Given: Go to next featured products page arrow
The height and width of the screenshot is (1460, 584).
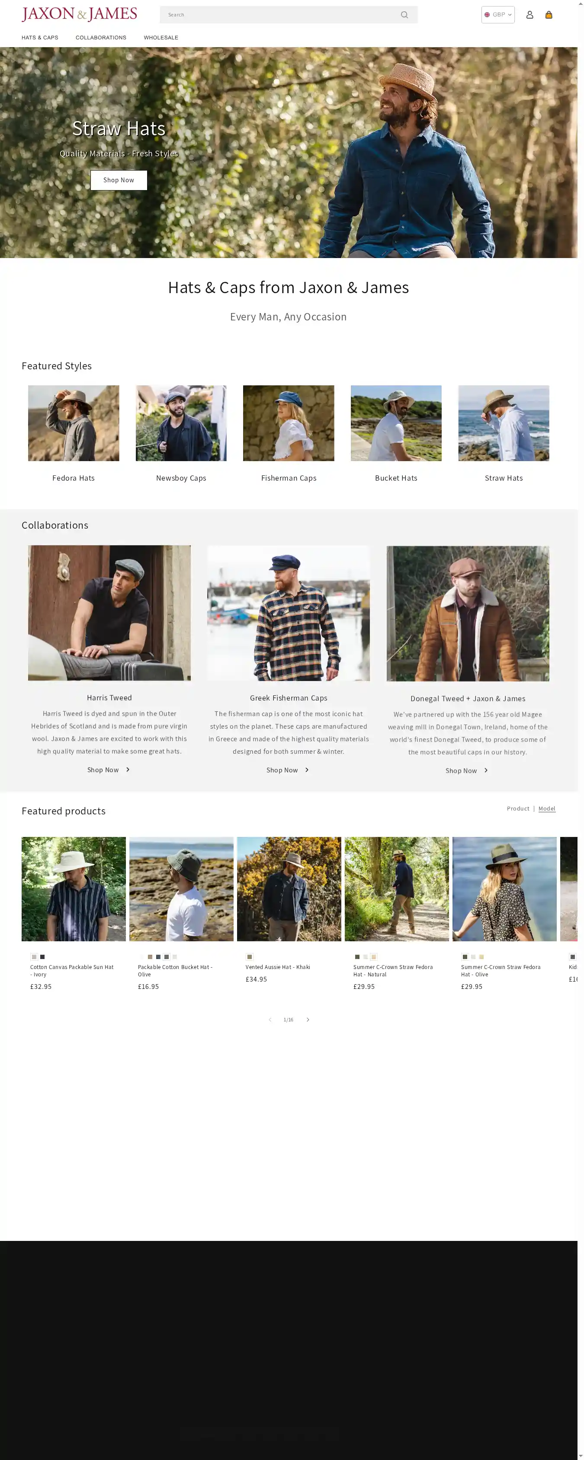Looking at the screenshot, I should (308, 1019).
